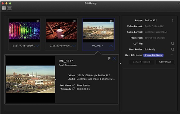Click the IMG_0217 title in details
Image resolution: width=180 pixels, height=114 pixels.
[66, 61]
